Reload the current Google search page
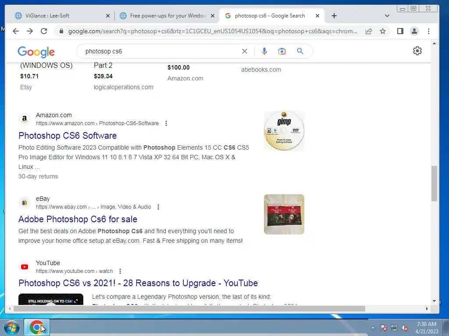 click(x=44, y=31)
